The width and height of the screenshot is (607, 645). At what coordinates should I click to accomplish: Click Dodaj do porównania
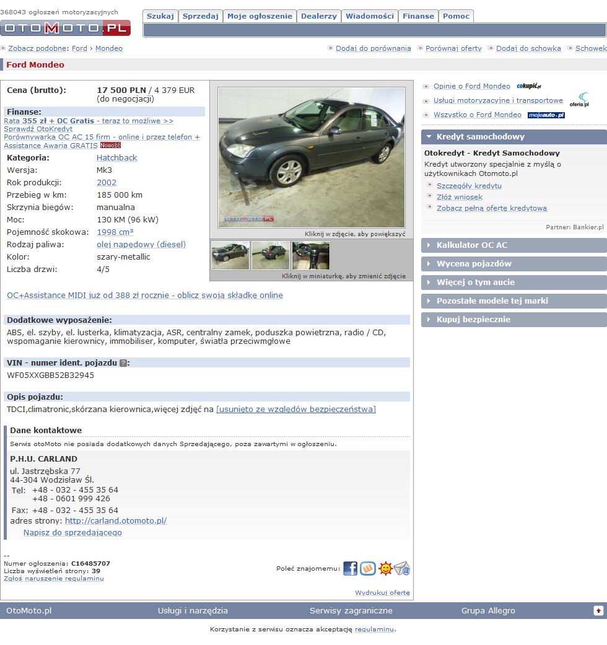pyautogui.click(x=373, y=48)
